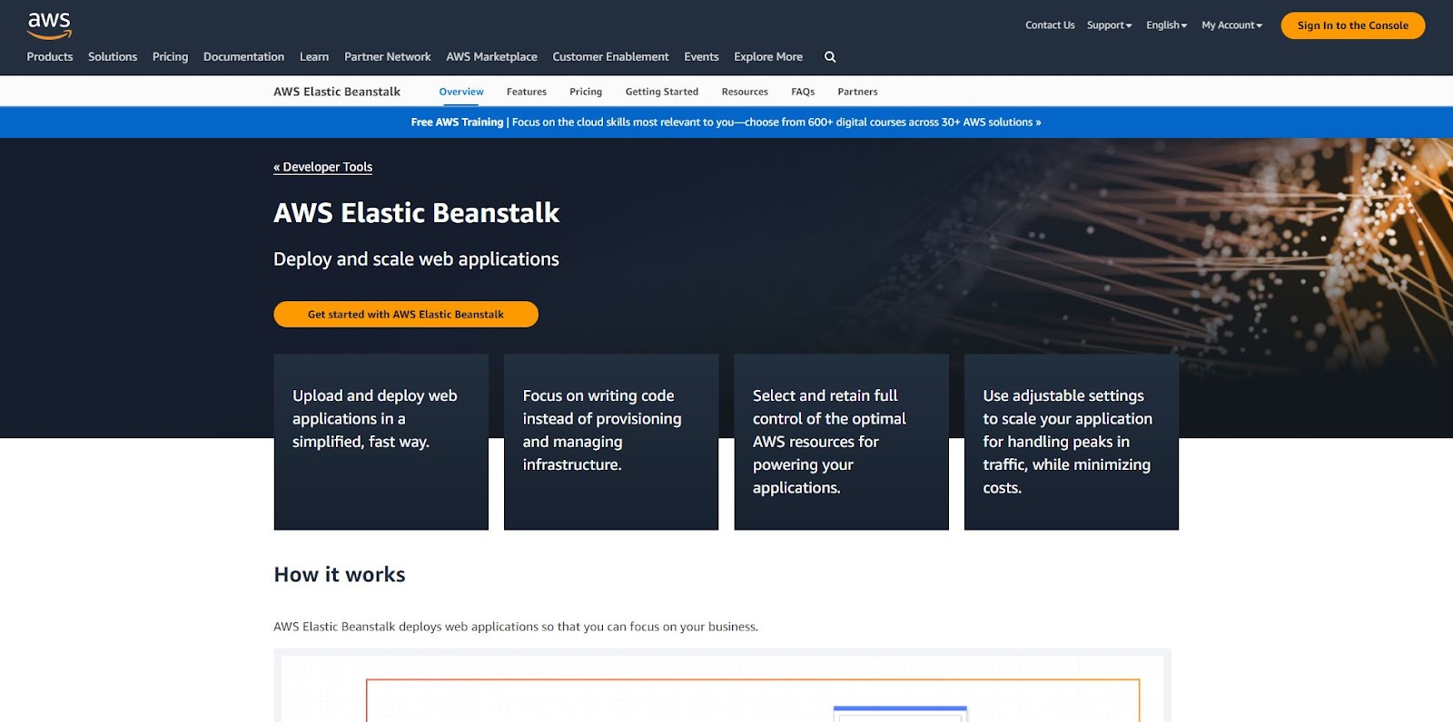Open the Explore More menu item
The image size is (1453, 722).
768,57
